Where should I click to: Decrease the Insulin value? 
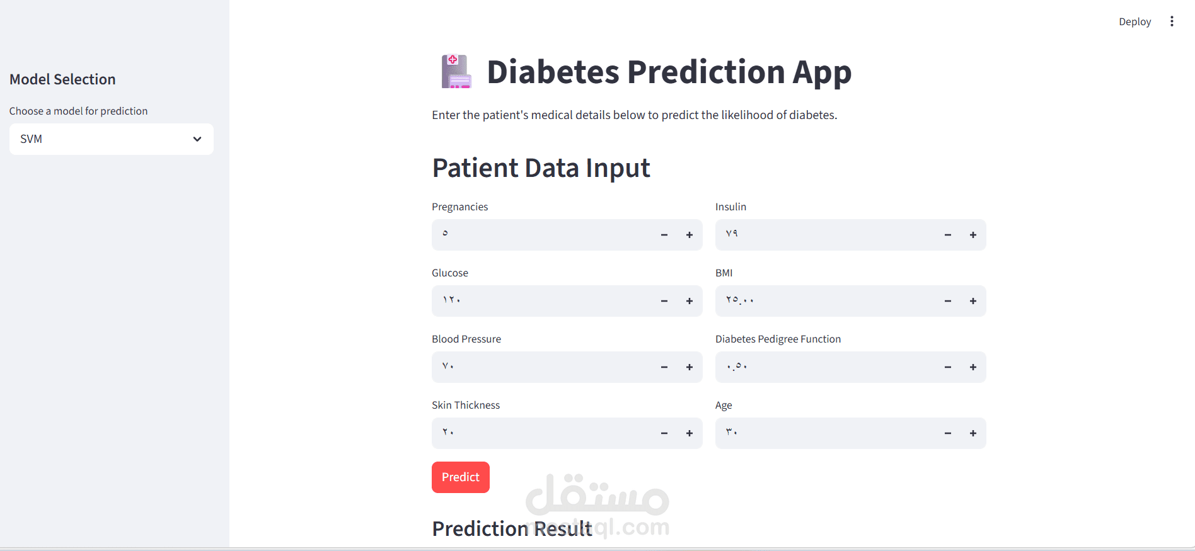coord(948,235)
